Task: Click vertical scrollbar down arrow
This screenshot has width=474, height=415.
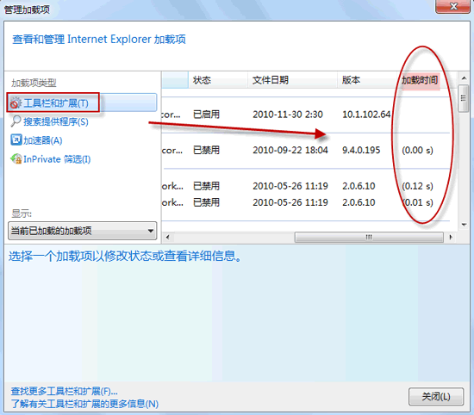Action: click(x=464, y=225)
